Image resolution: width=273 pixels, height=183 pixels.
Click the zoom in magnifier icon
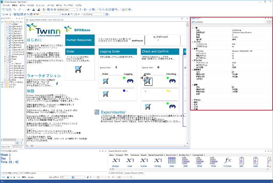pos(100,10)
